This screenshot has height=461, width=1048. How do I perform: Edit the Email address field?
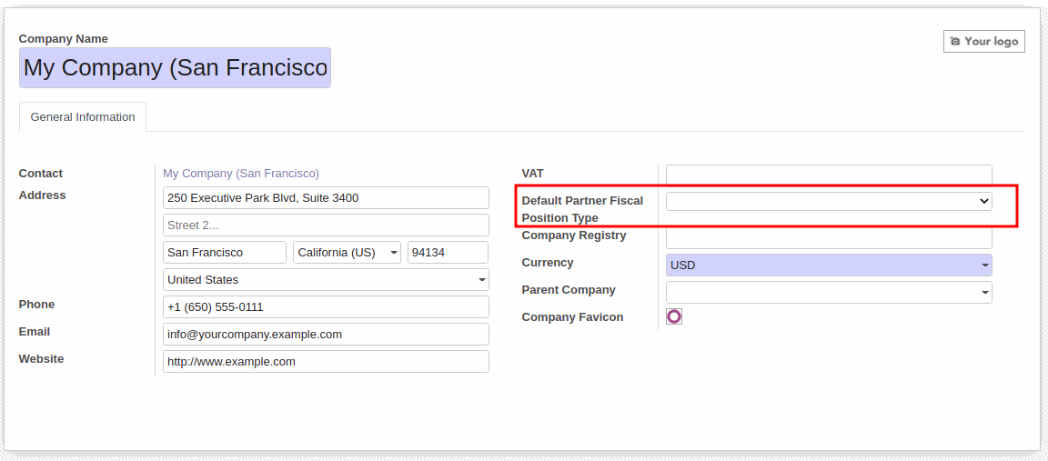tap(326, 335)
